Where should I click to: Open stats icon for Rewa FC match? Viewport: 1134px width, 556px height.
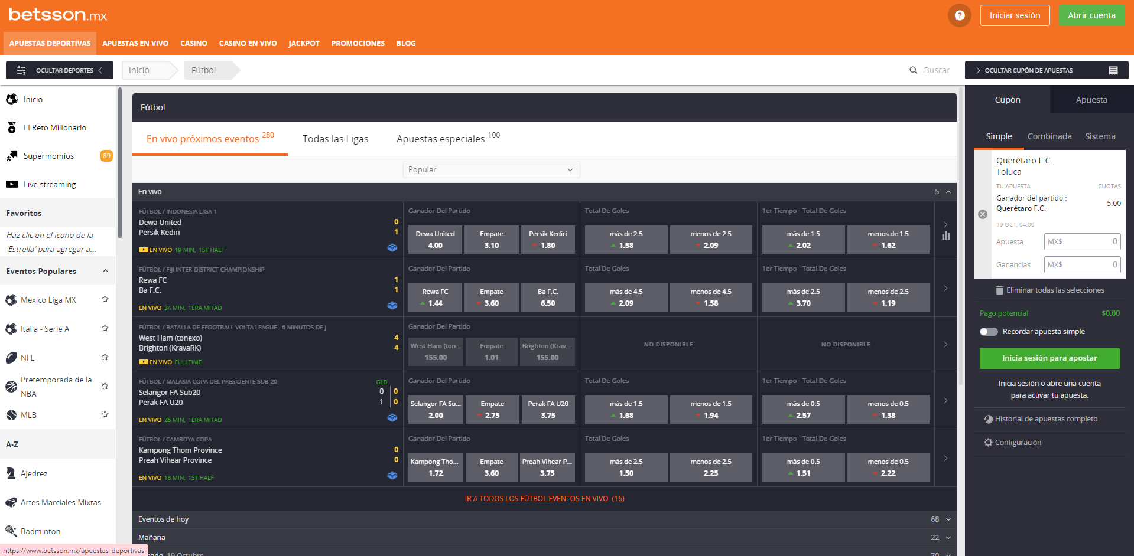[x=392, y=306]
